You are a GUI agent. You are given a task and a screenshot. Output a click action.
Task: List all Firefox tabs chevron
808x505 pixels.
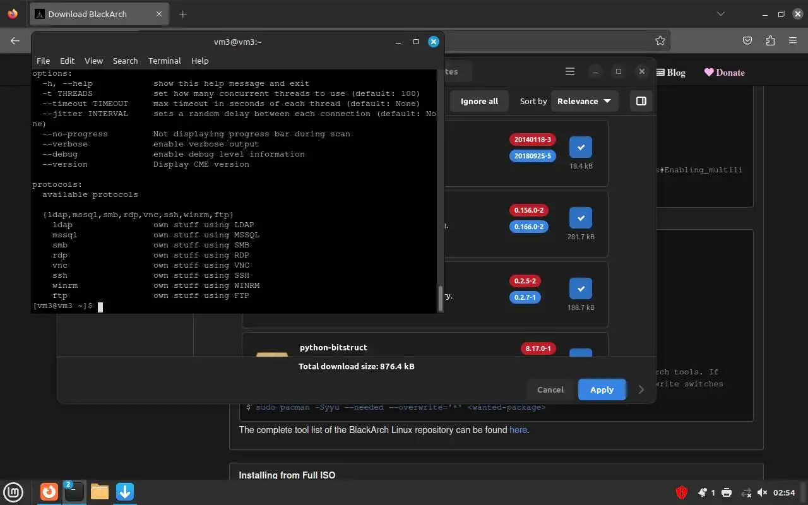(721, 14)
